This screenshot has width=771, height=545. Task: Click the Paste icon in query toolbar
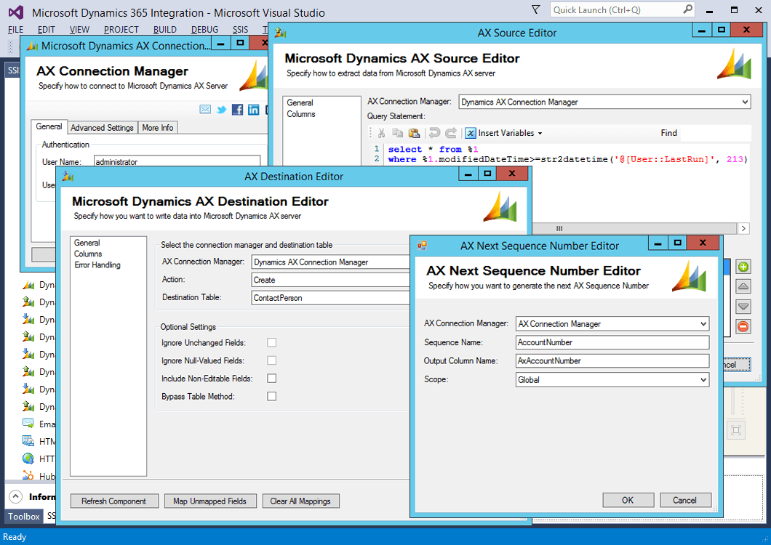414,133
